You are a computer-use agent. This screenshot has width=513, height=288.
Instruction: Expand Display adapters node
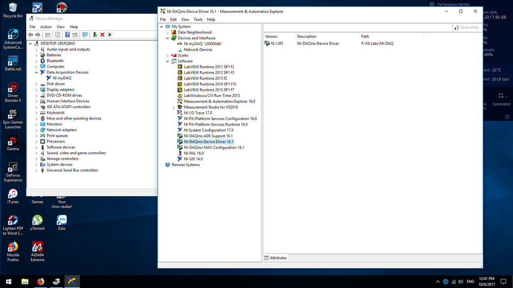point(36,90)
